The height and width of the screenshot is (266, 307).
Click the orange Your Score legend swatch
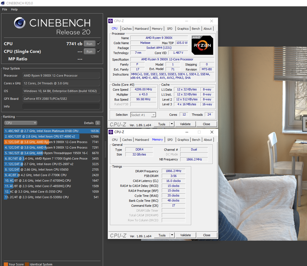point(6,264)
